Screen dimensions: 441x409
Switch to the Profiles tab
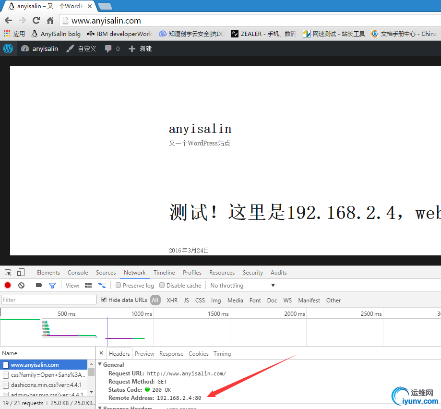coord(192,273)
